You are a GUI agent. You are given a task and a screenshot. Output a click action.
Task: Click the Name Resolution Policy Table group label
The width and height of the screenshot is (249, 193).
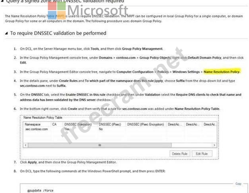point(43,118)
